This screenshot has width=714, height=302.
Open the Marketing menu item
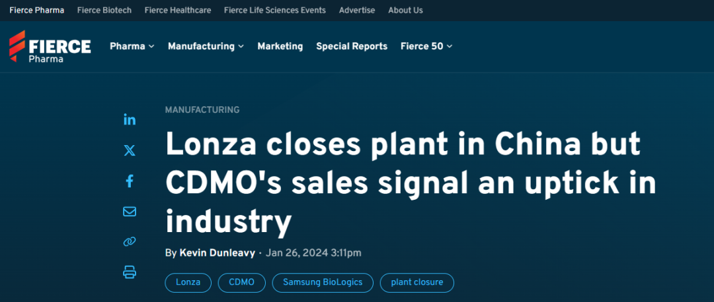point(280,46)
